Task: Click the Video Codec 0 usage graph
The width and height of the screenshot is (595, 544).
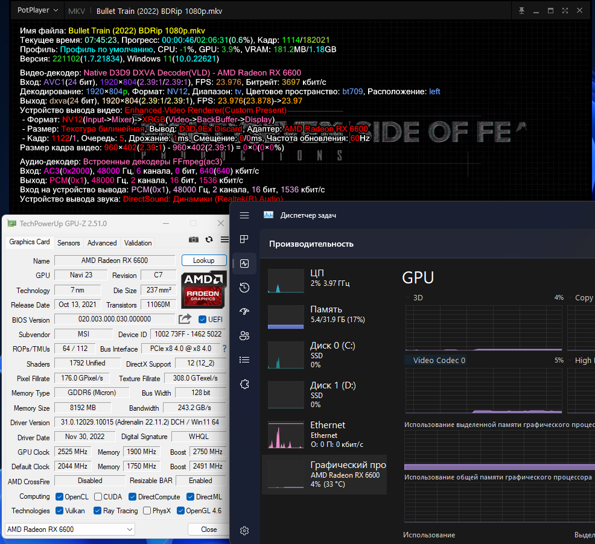Action: click(x=484, y=390)
